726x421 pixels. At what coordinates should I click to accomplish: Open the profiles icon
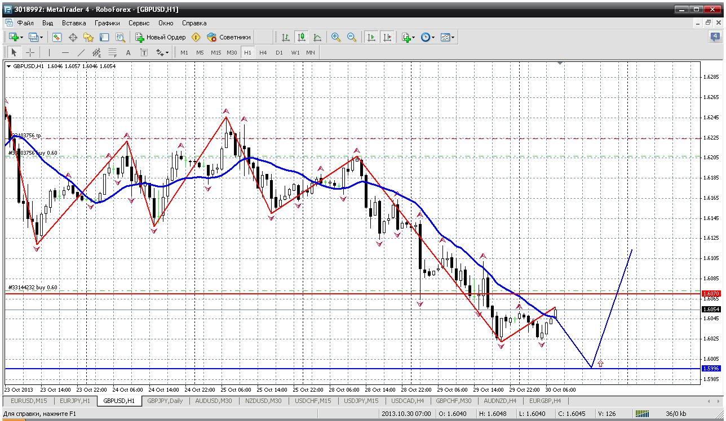click(x=33, y=37)
